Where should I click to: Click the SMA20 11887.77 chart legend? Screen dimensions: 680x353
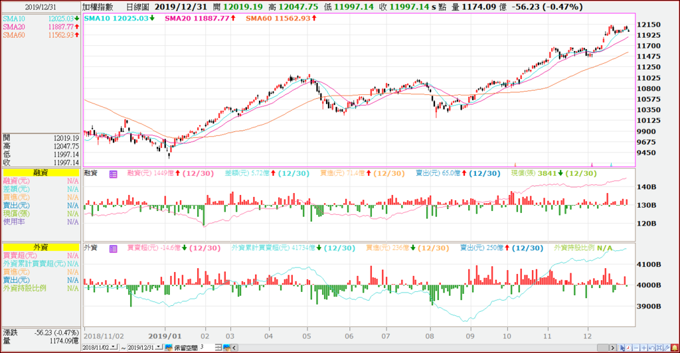200,18
